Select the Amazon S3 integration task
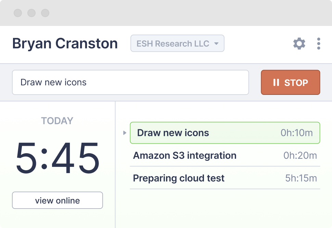This screenshot has width=332, height=228. (x=185, y=156)
